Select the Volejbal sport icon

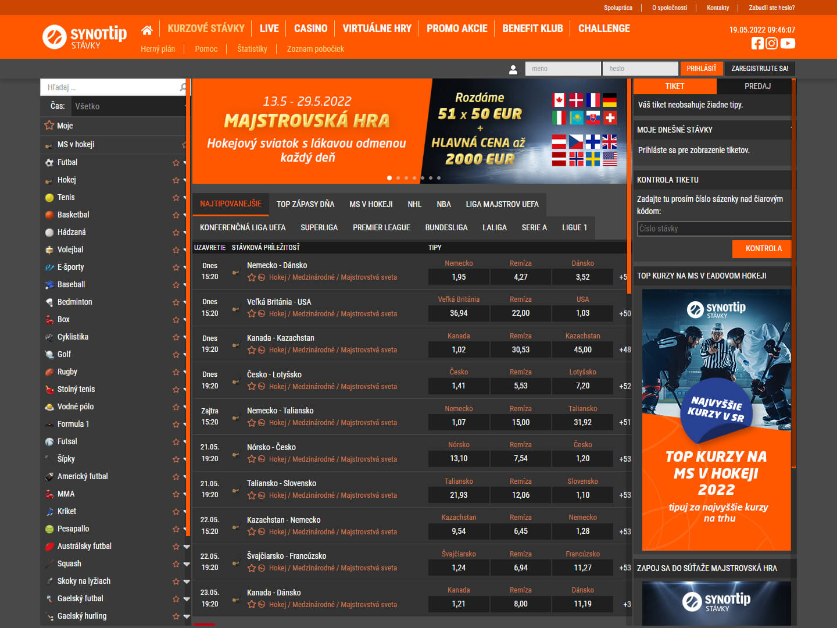click(49, 250)
